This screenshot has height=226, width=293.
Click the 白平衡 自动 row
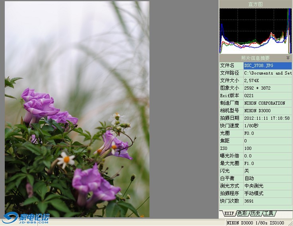(x=255, y=178)
